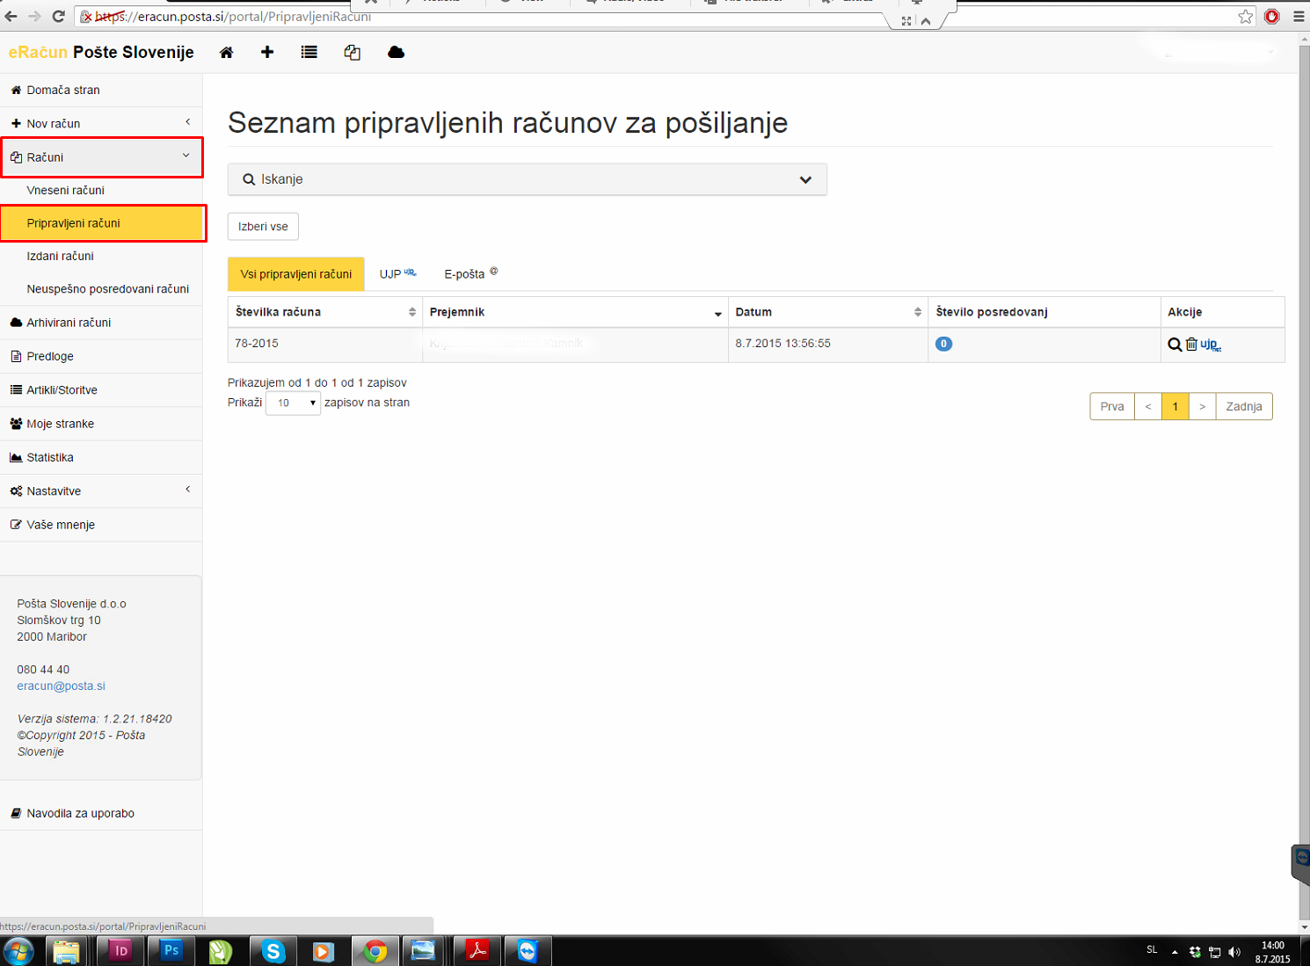Screen dimensions: 1310x966
Task: Open Adobe Acrobat from the taskbar
Action: (477, 951)
